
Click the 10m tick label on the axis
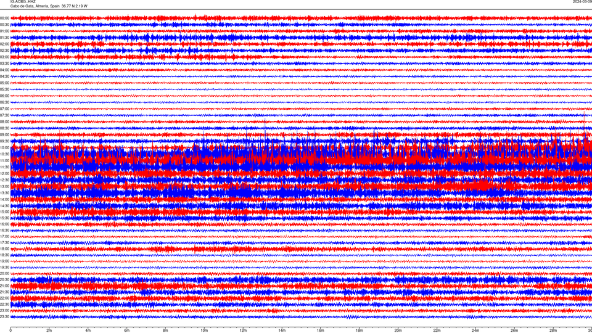[204, 331]
